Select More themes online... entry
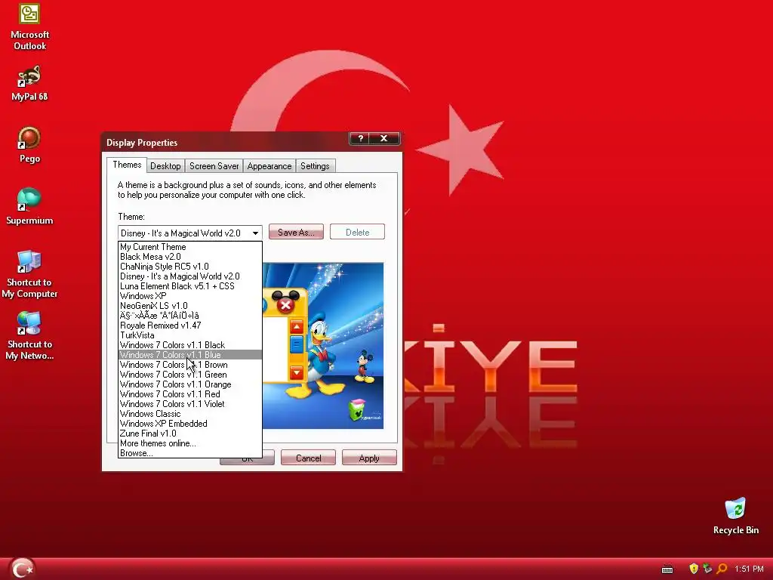The height and width of the screenshot is (580, 773). coord(189,443)
